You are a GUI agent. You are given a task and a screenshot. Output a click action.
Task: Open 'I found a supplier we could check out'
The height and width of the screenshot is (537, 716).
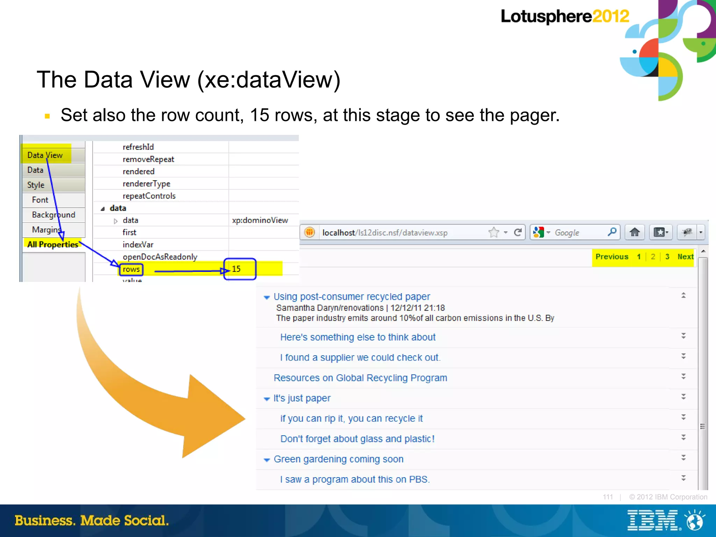point(360,357)
